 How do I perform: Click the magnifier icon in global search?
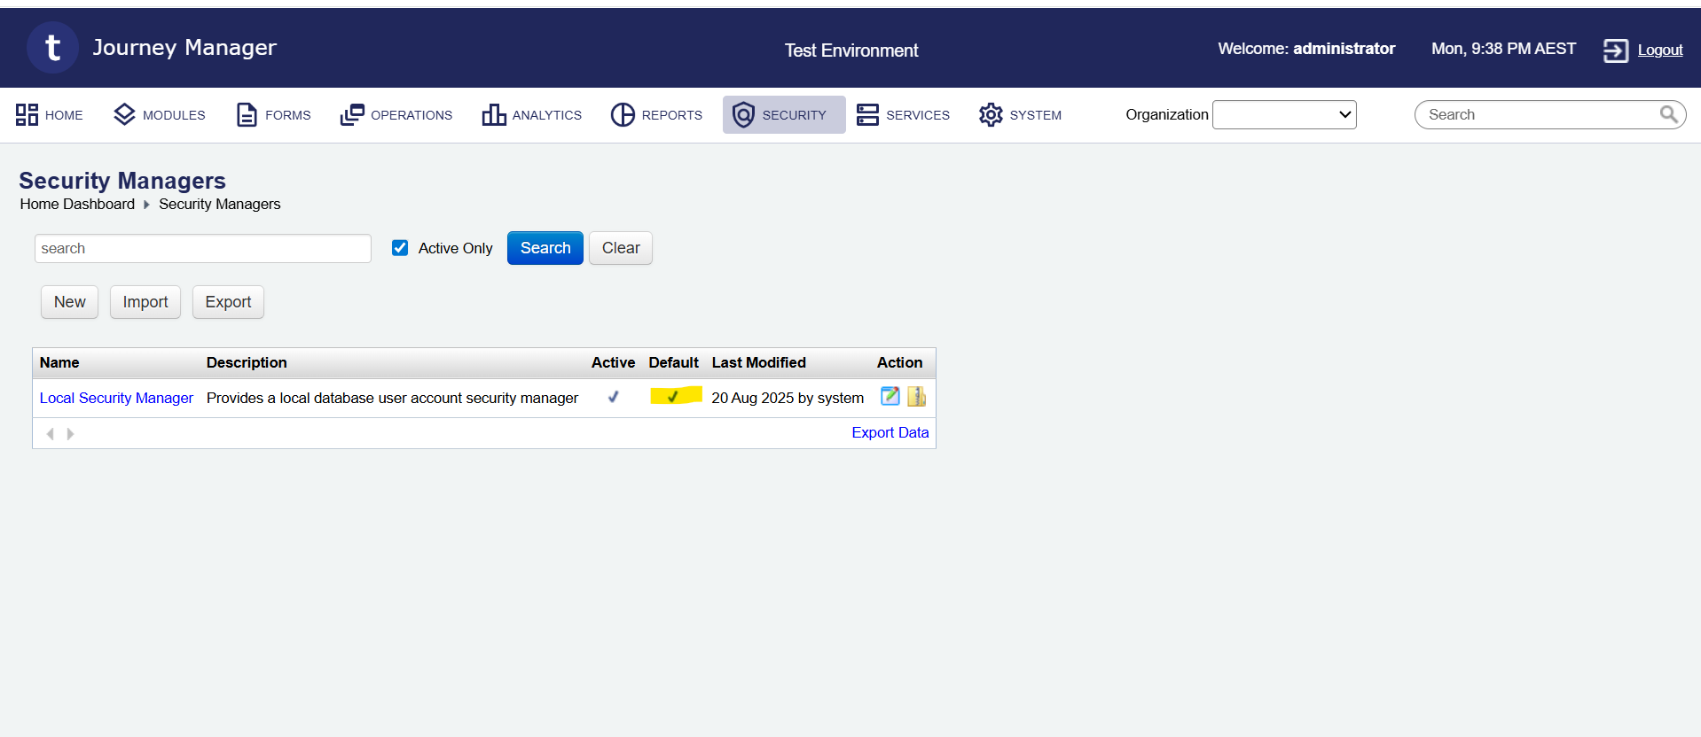pos(1668,114)
